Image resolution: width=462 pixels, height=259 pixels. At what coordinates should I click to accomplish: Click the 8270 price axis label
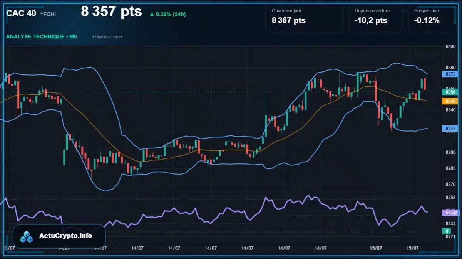tap(450, 184)
